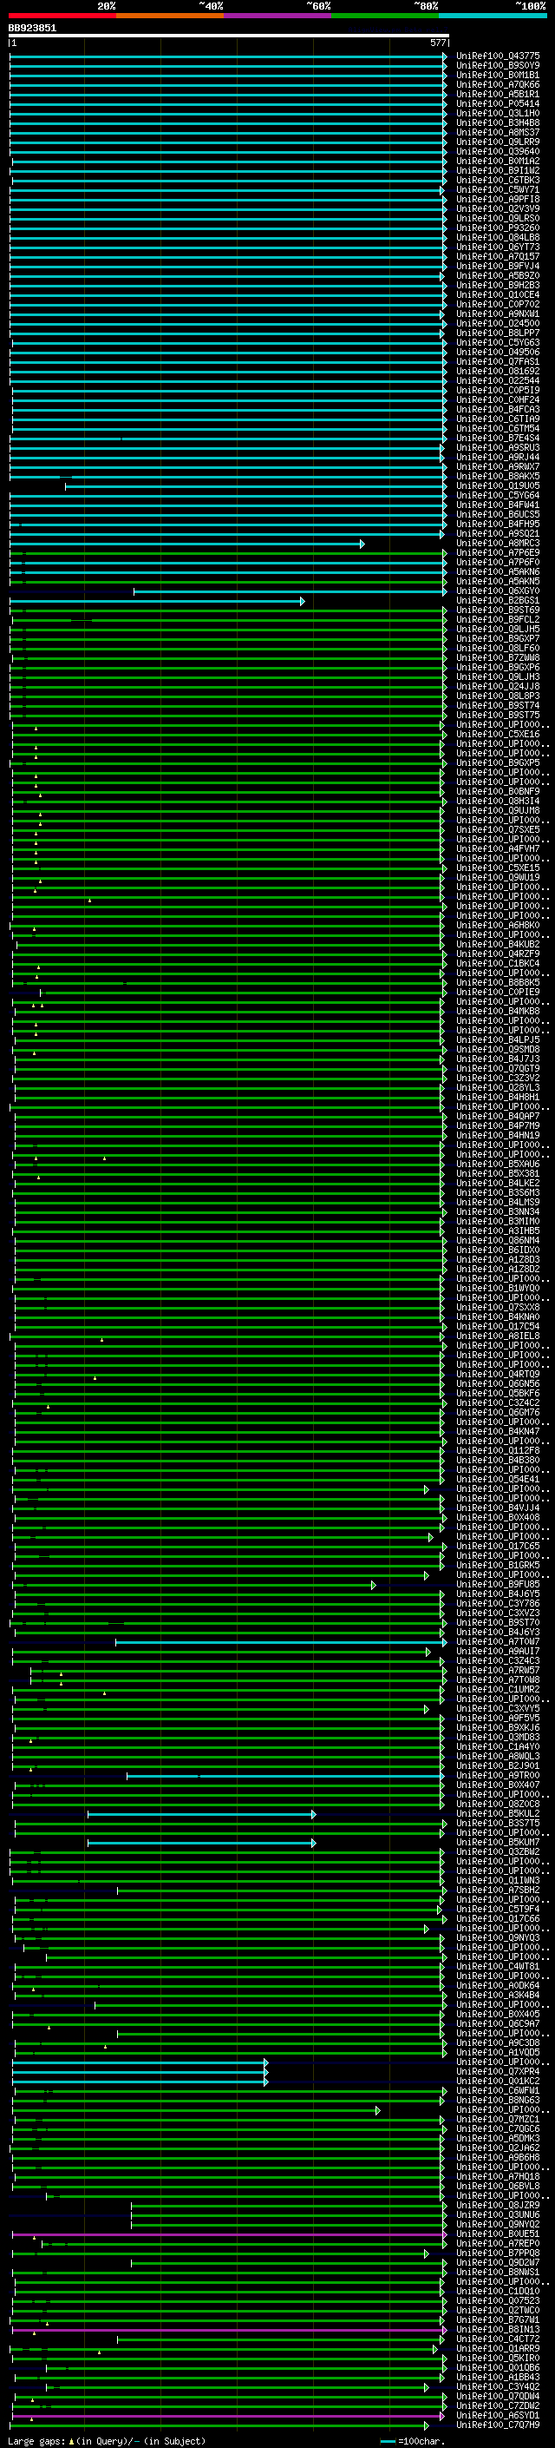Viewport: 555px width, 2448px height.
Task: Click the 577 query end position label
Action: click(437, 43)
